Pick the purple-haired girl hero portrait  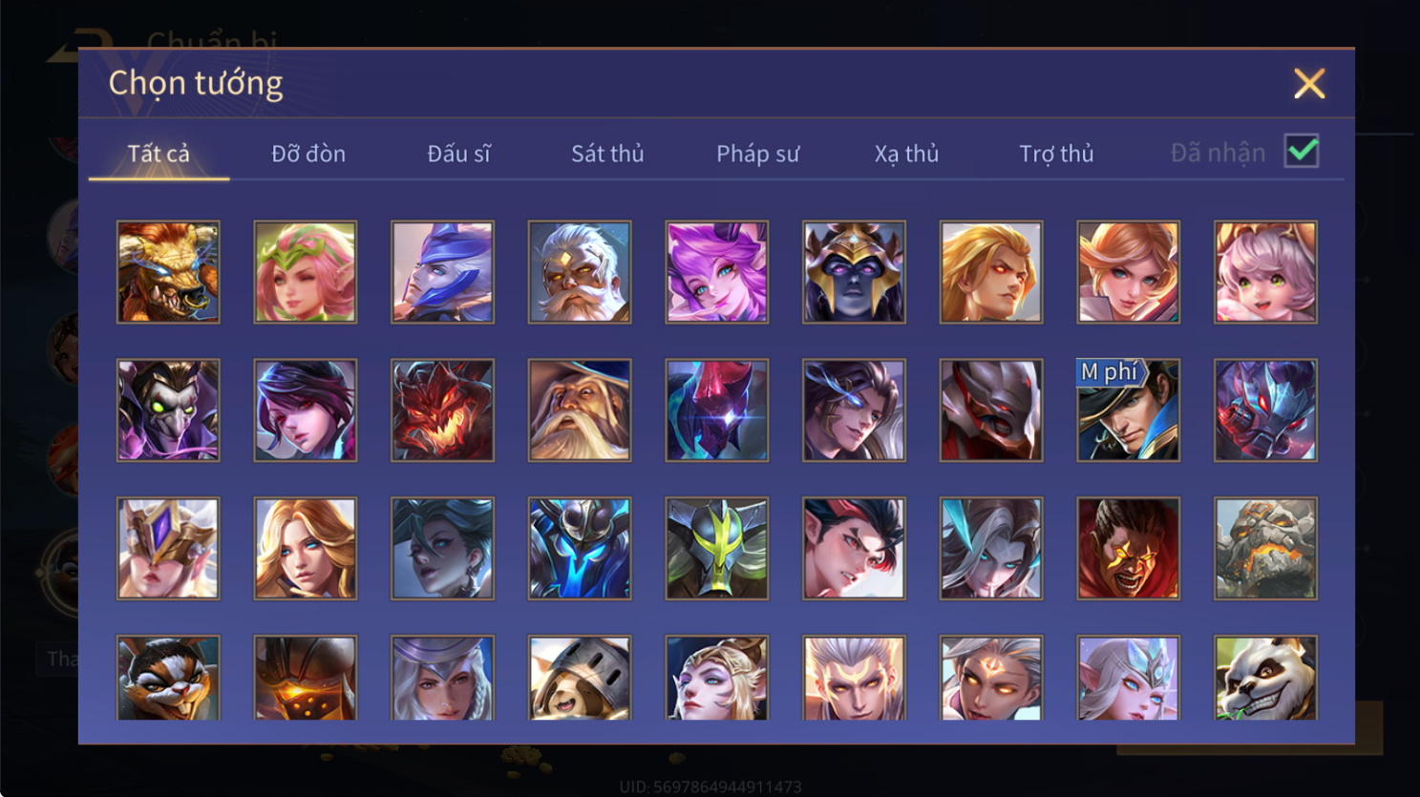coord(716,272)
